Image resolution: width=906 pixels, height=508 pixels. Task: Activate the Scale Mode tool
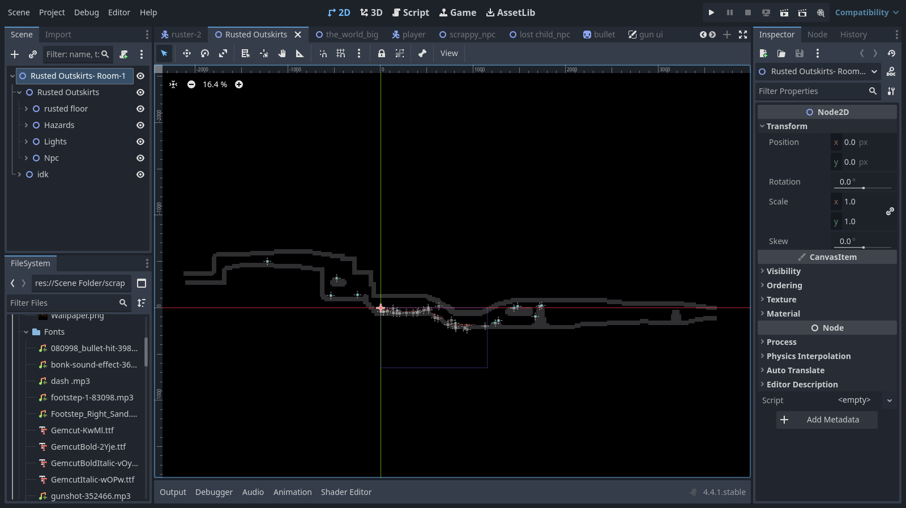pos(223,53)
